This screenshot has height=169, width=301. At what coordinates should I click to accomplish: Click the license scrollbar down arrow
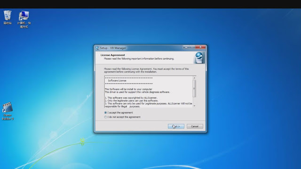click(194, 106)
